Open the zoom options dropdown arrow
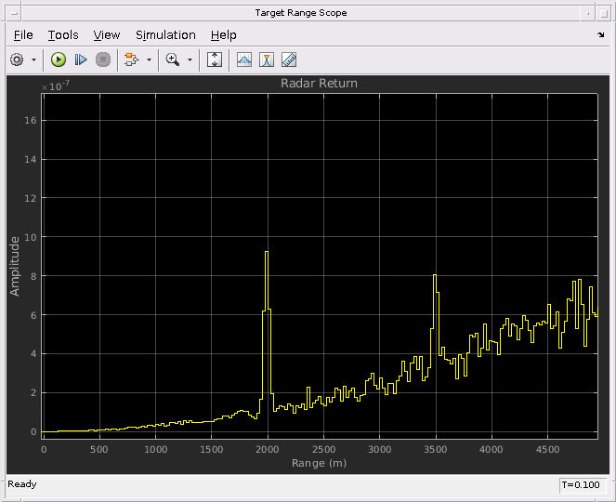The height and width of the screenshot is (502, 616). pos(190,59)
